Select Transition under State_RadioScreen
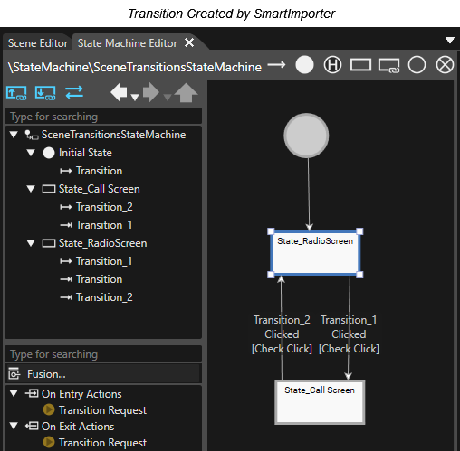460x451 pixels. [99, 279]
